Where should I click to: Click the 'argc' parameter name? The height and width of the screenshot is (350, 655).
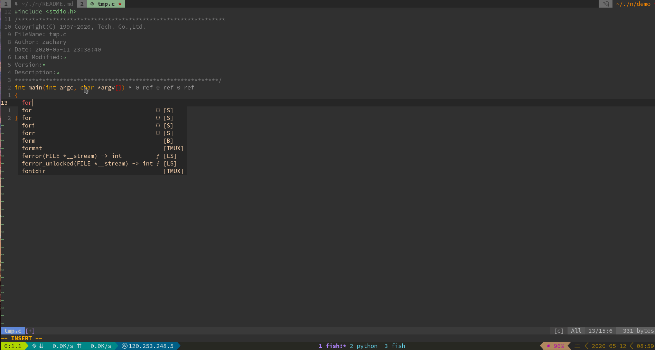click(x=66, y=87)
